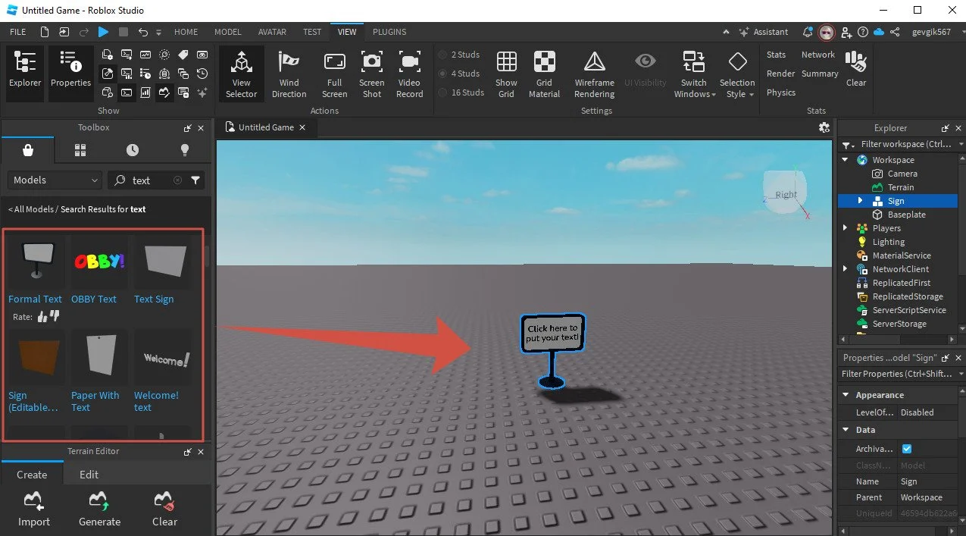Open Switch Windows dropdown

point(695,74)
